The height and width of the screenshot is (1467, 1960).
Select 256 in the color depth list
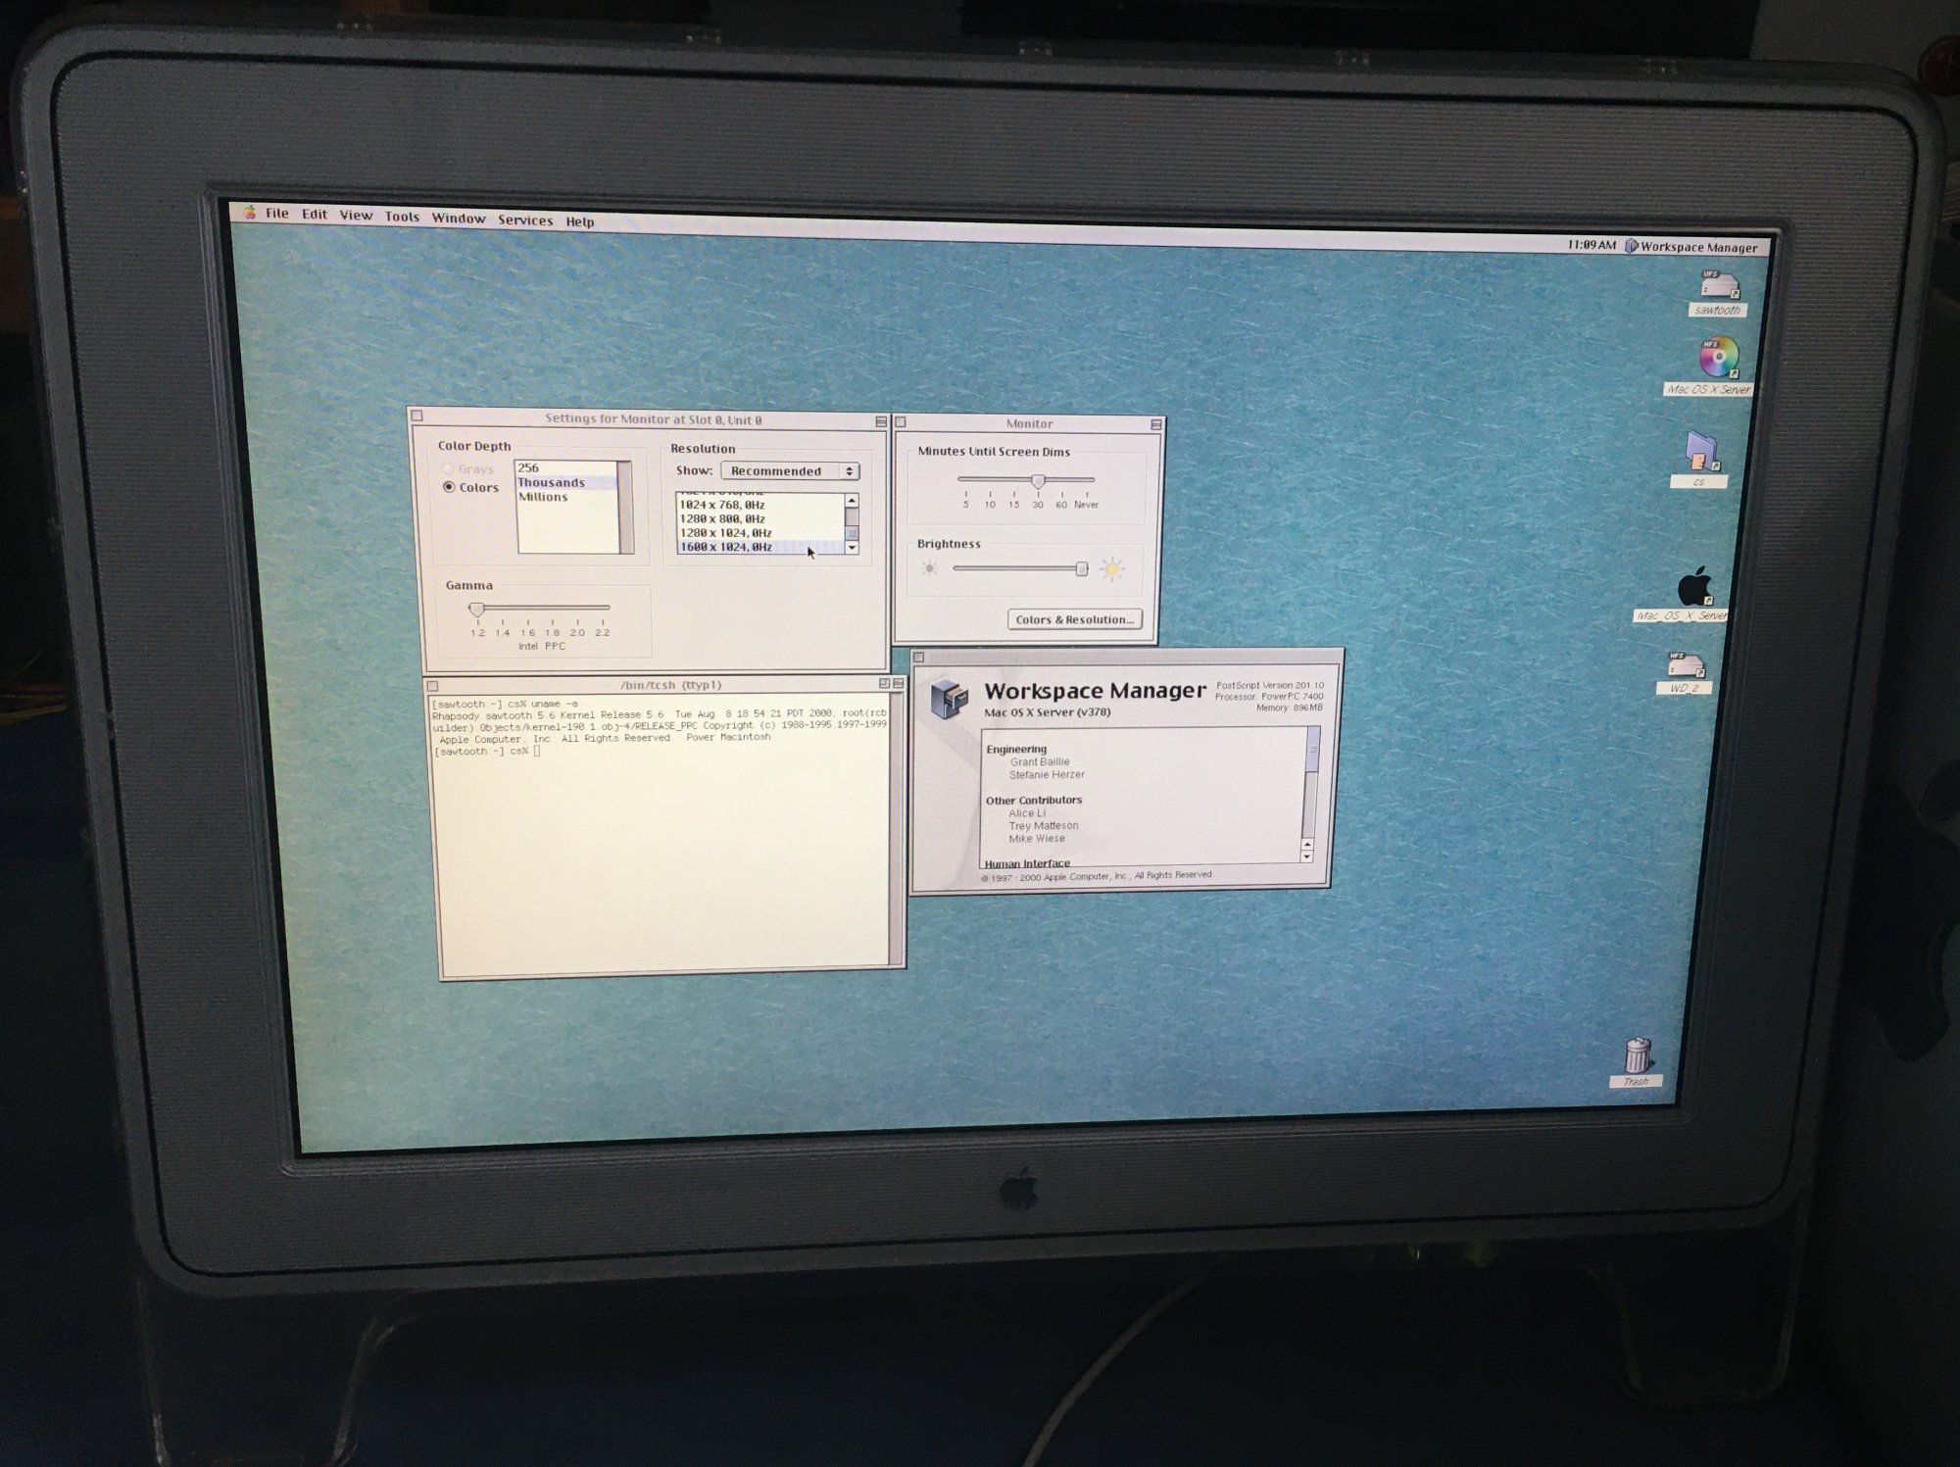(566, 468)
